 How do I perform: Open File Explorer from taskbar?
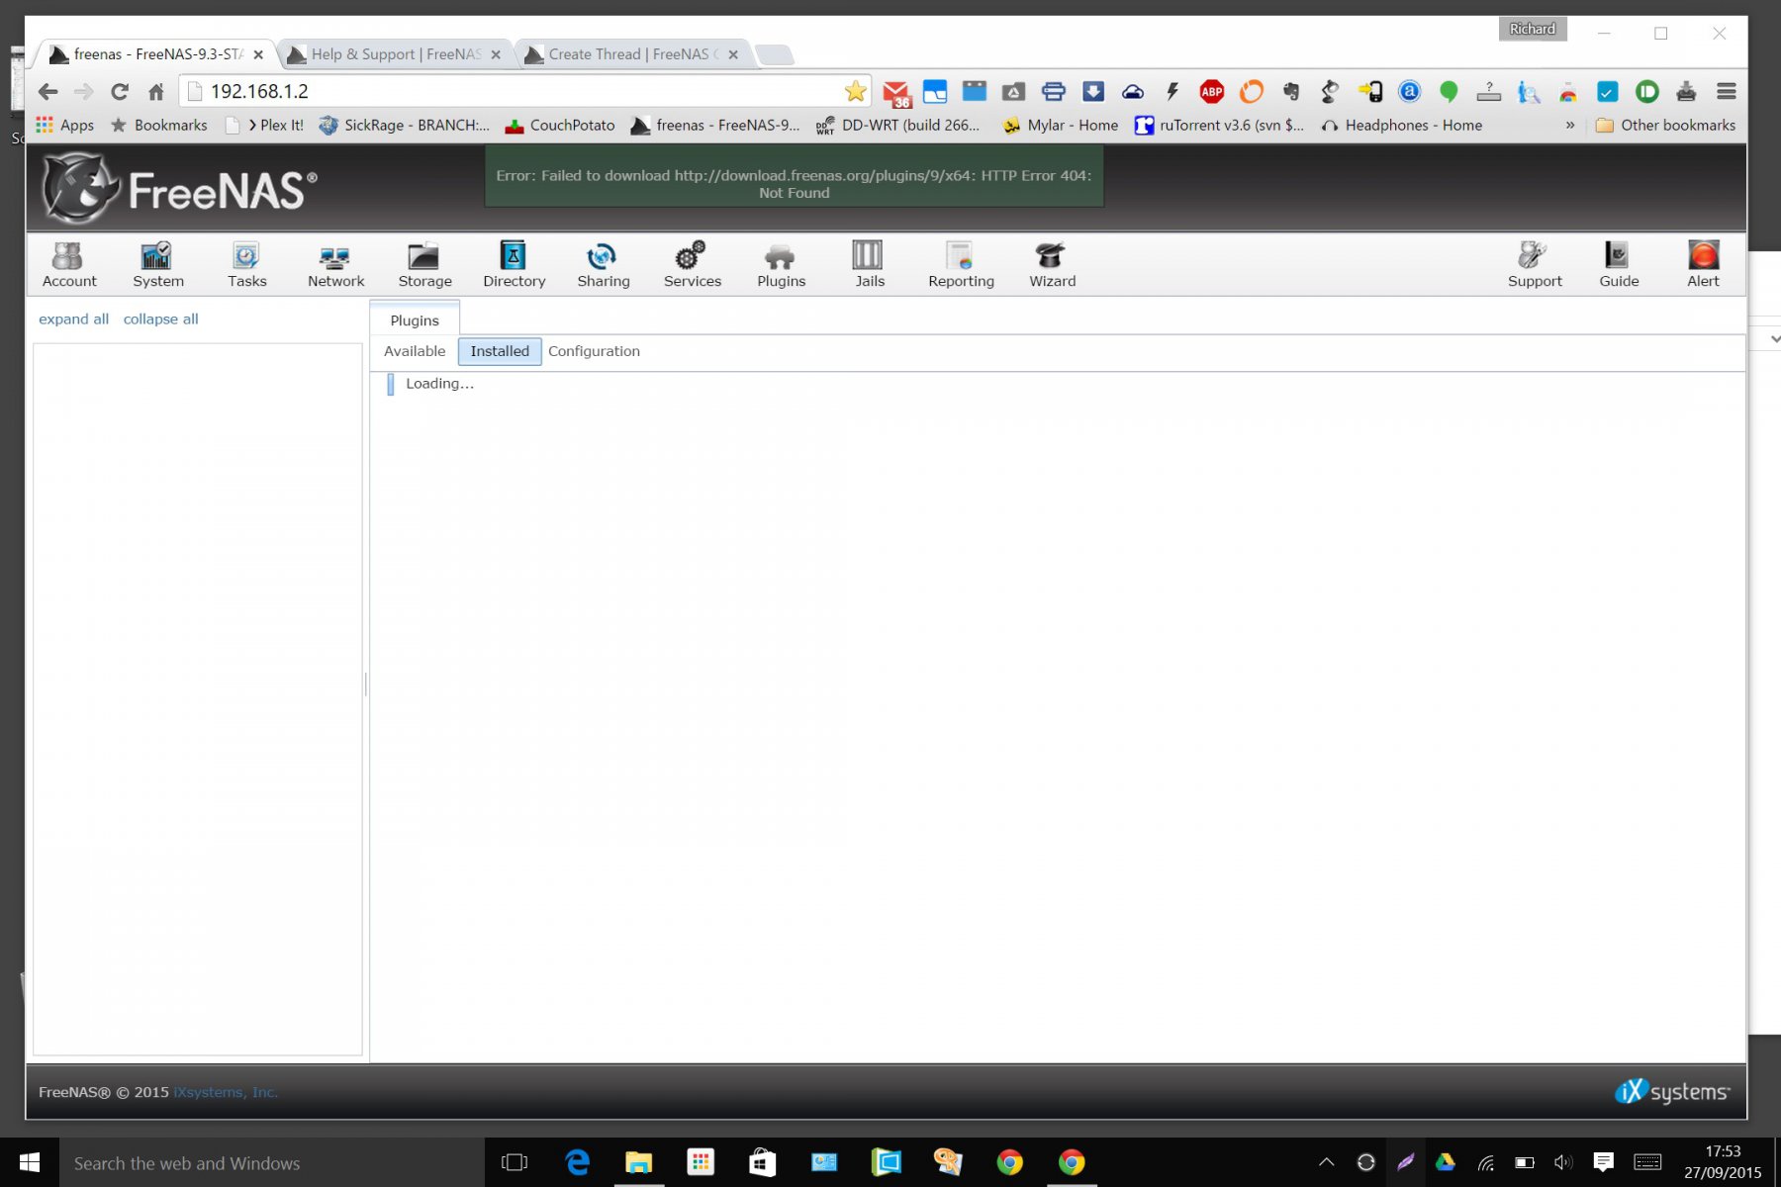point(638,1163)
